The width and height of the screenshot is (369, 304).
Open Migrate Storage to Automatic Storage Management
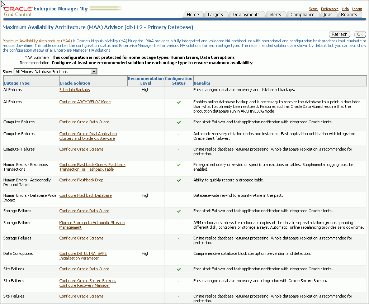(x=92, y=225)
